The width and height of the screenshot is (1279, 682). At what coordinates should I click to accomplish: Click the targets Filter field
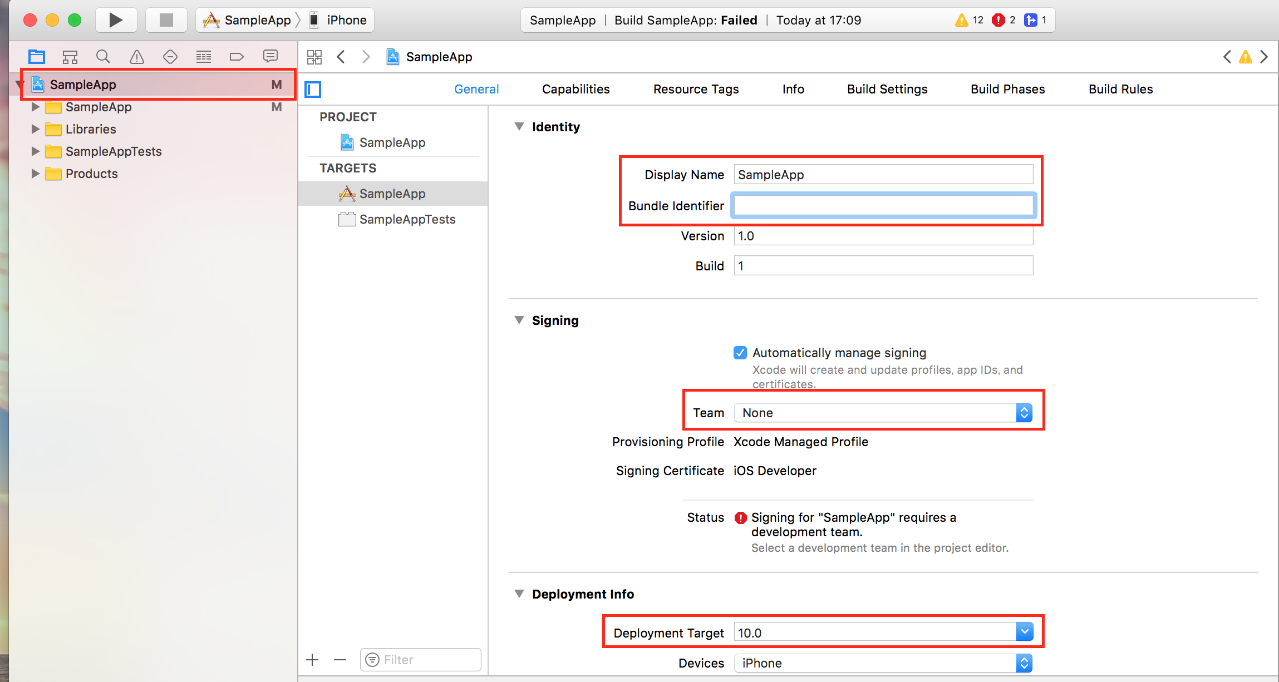click(420, 660)
